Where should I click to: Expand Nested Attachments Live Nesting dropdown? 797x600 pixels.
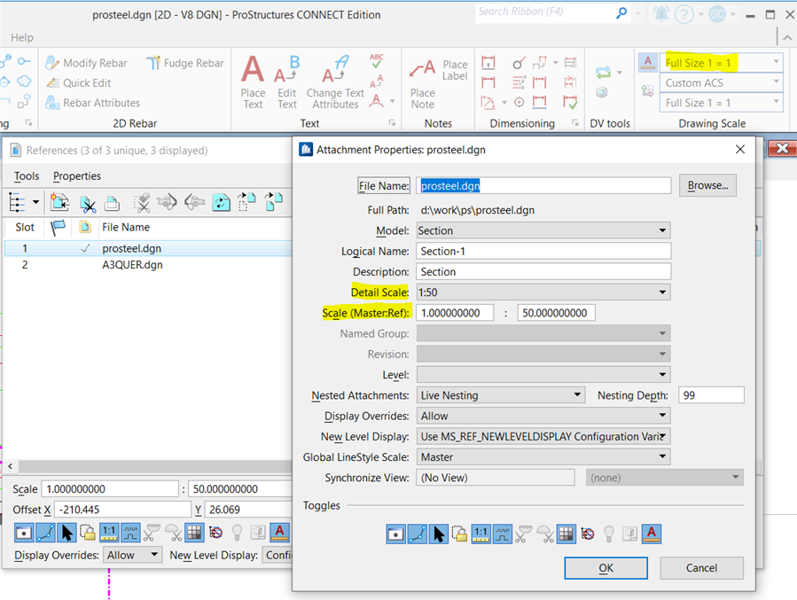[500, 395]
